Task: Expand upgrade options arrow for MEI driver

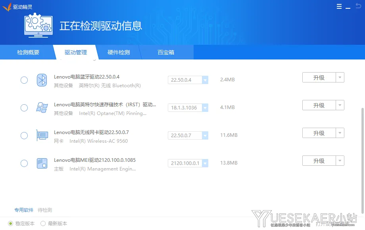Action: (x=340, y=161)
